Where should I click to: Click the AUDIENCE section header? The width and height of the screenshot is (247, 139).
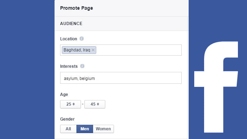click(x=71, y=24)
